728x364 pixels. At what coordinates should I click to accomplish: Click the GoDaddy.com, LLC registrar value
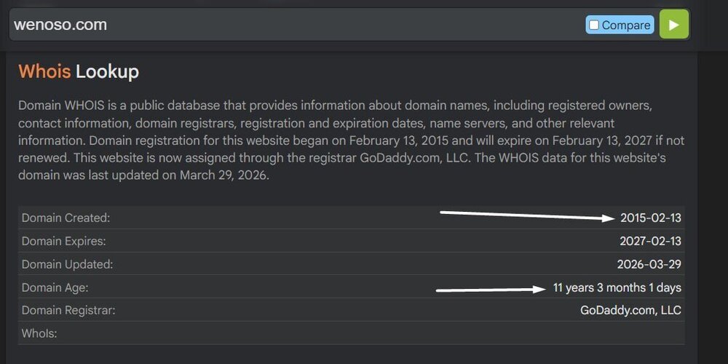click(630, 311)
